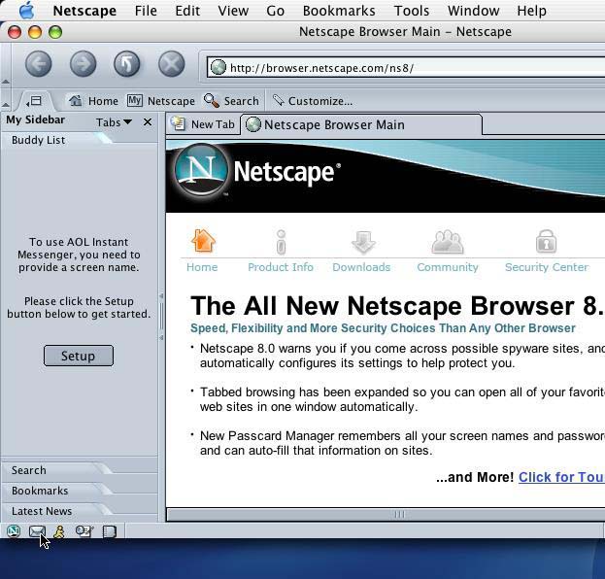Click the sidebar splitter grippy handle
The image size is (605, 579).
tap(161, 317)
